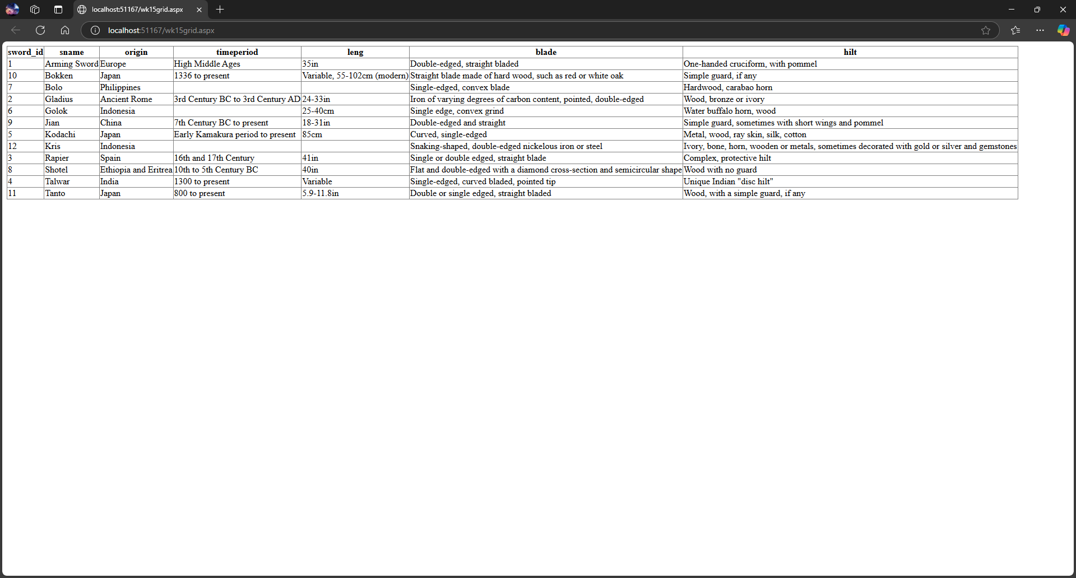
Task: Select the Bokken name cell
Action: pyautogui.click(x=72, y=76)
